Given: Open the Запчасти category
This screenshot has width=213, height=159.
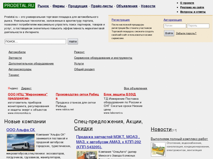Looking at the screenshot, I should (15, 58).
